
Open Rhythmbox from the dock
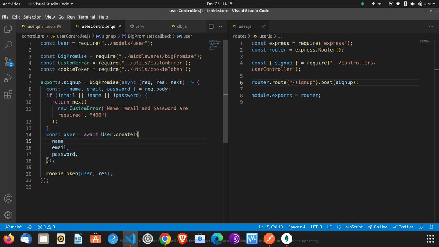pos(61,239)
